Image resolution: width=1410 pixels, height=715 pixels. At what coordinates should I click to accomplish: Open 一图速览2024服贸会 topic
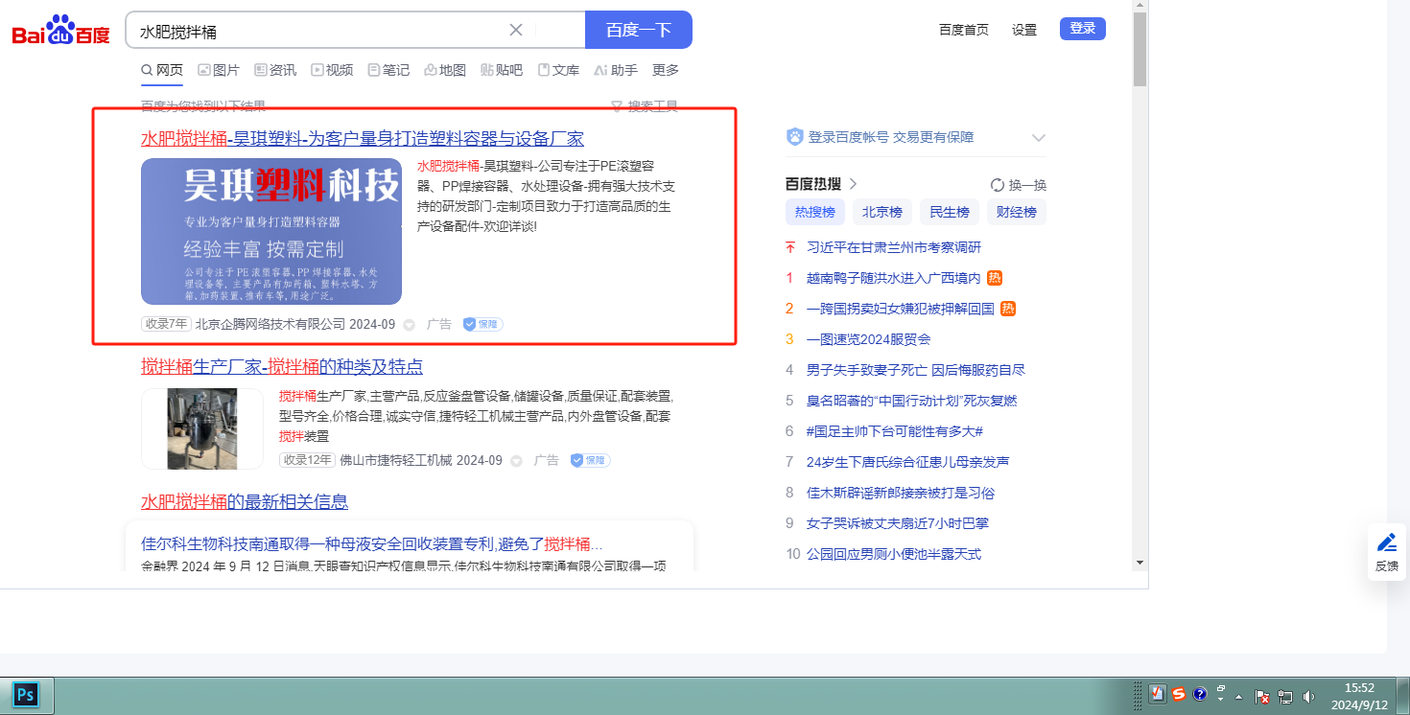[869, 339]
